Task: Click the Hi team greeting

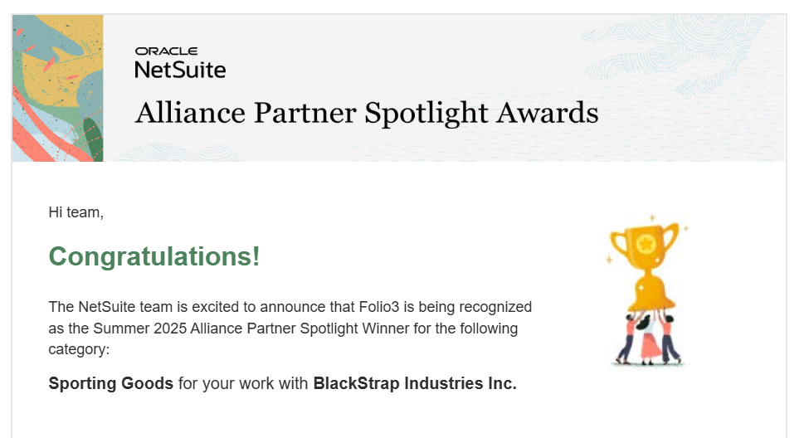Action: [x=76, y=212]
